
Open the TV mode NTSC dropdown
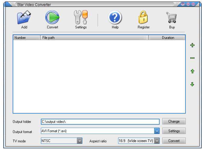point(79,141)
